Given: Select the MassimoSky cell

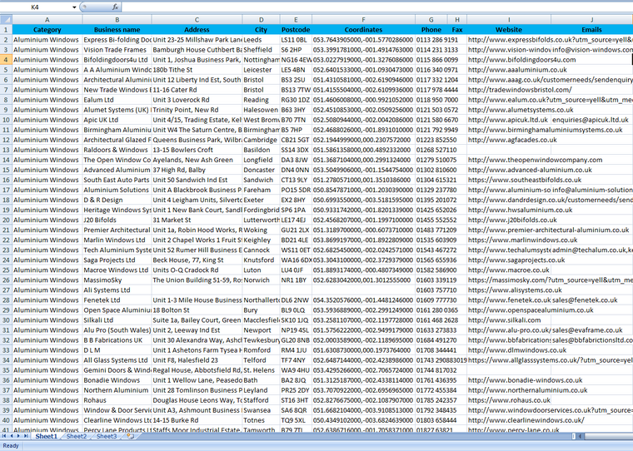Looking at the screenshot, I should tap(117, 280).
